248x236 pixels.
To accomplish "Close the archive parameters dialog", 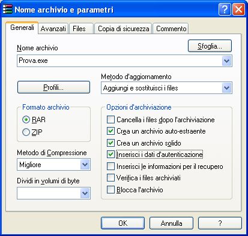I will (x=238, y=9).
